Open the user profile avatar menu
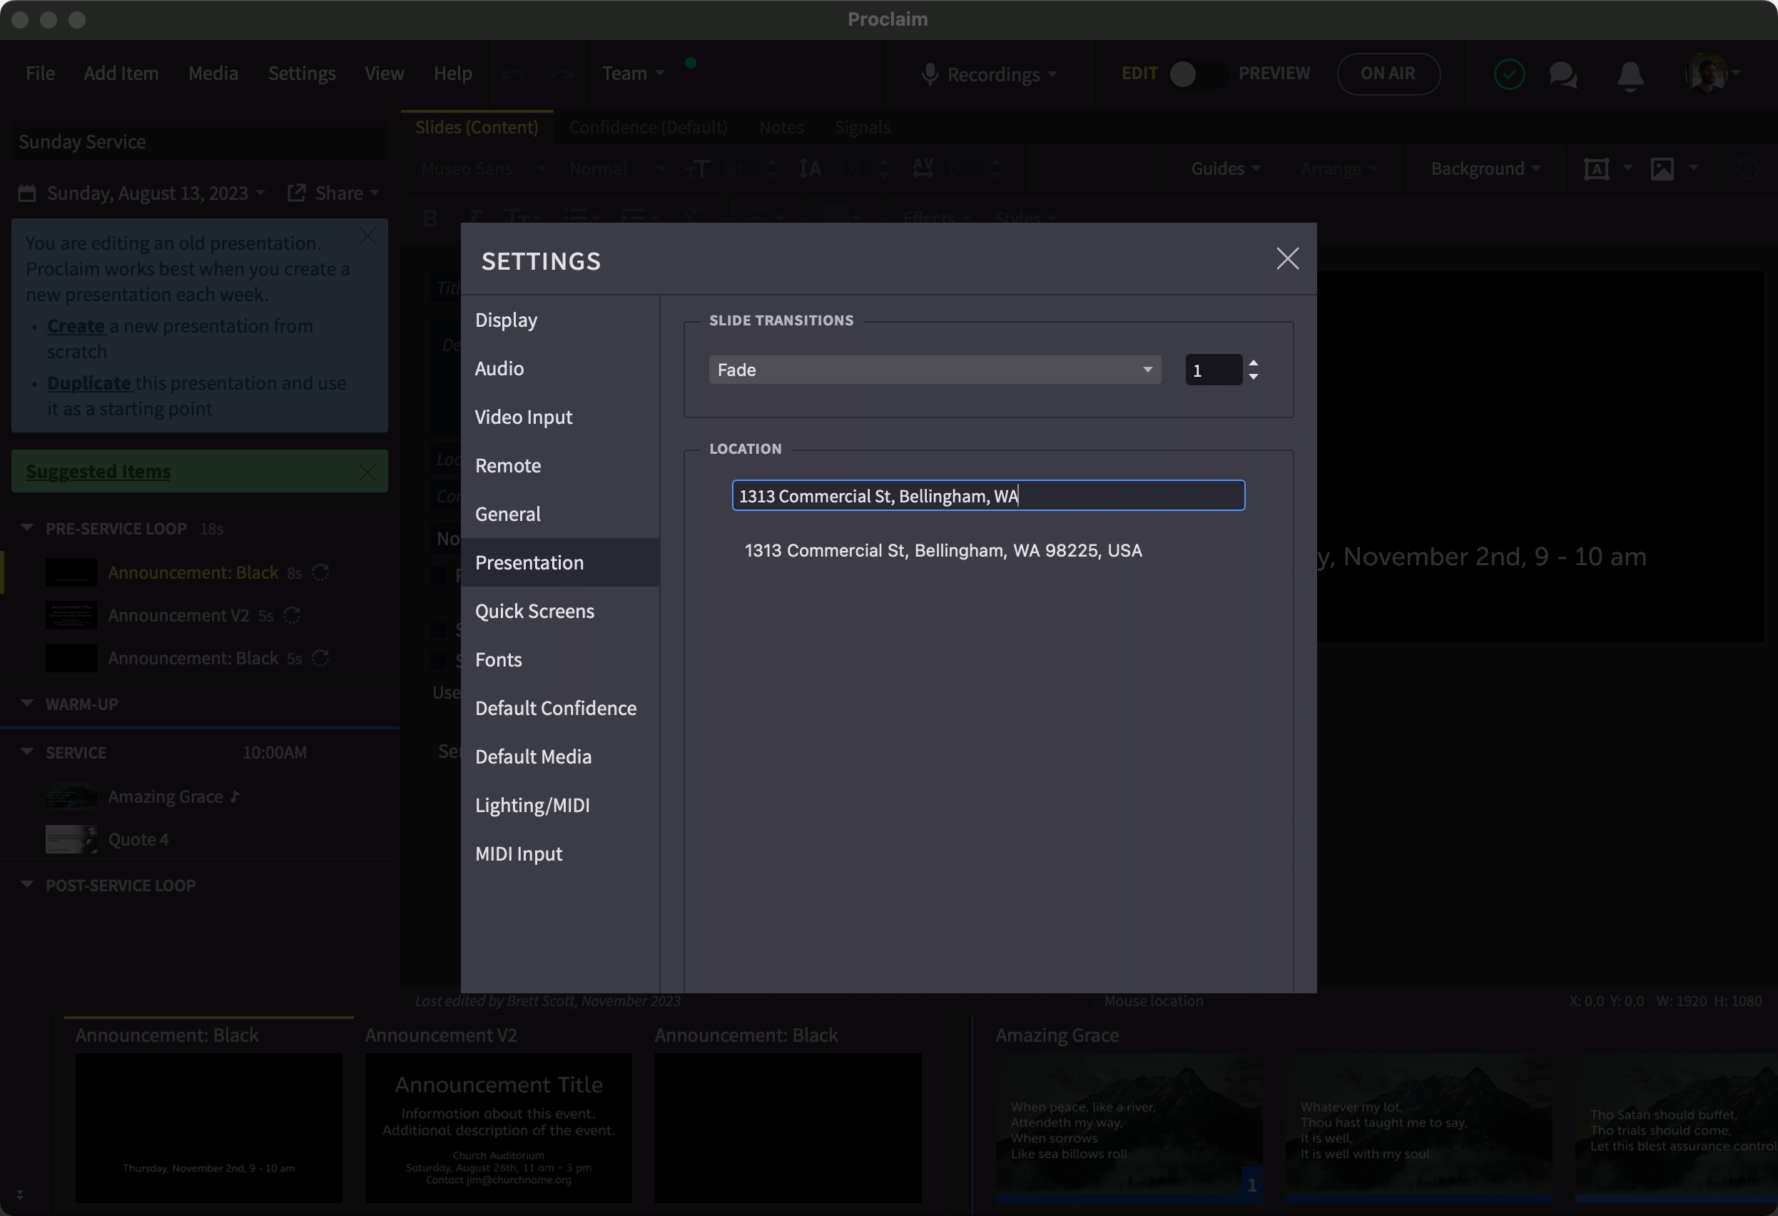 [x=1712, y=74]
